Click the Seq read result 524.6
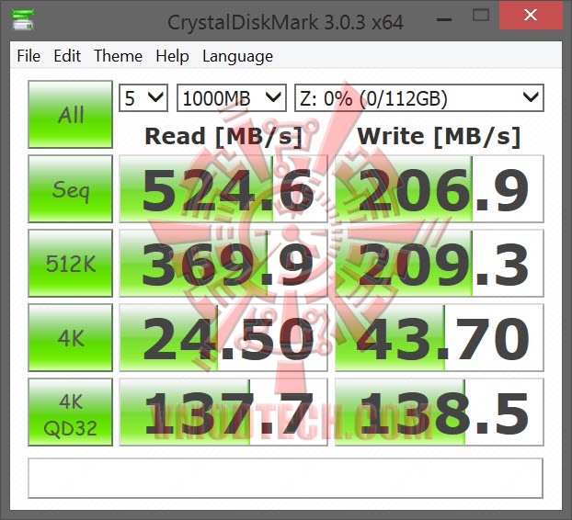 [x=223, y=188]
